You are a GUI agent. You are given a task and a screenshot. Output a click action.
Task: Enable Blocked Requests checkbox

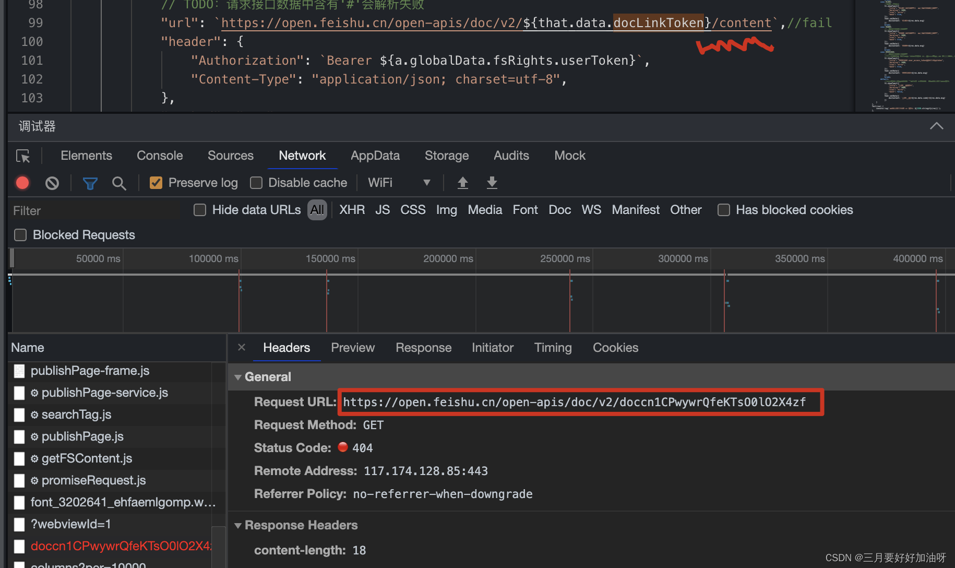[20, 235]
